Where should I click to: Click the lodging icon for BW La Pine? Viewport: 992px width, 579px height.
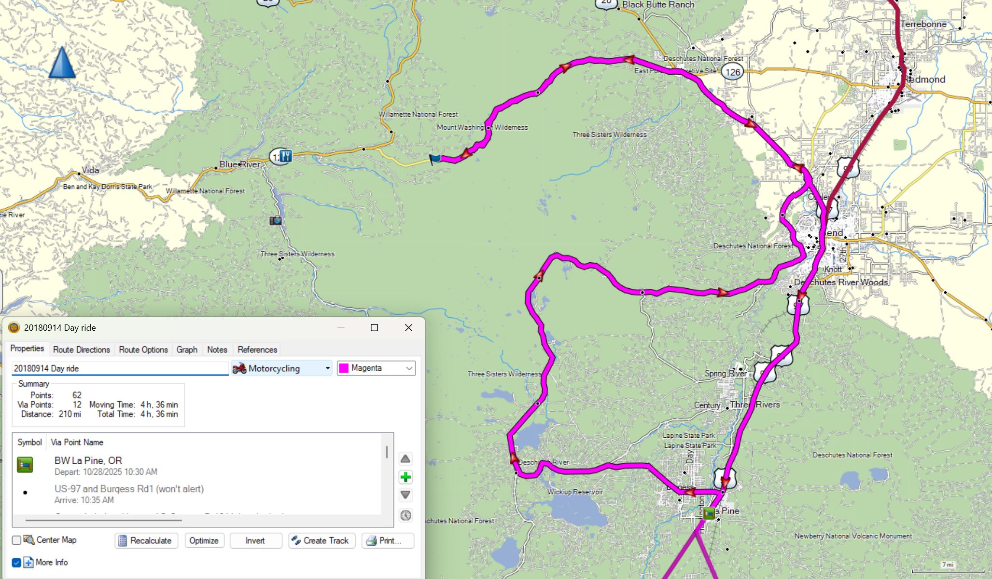tap(25, 465)
